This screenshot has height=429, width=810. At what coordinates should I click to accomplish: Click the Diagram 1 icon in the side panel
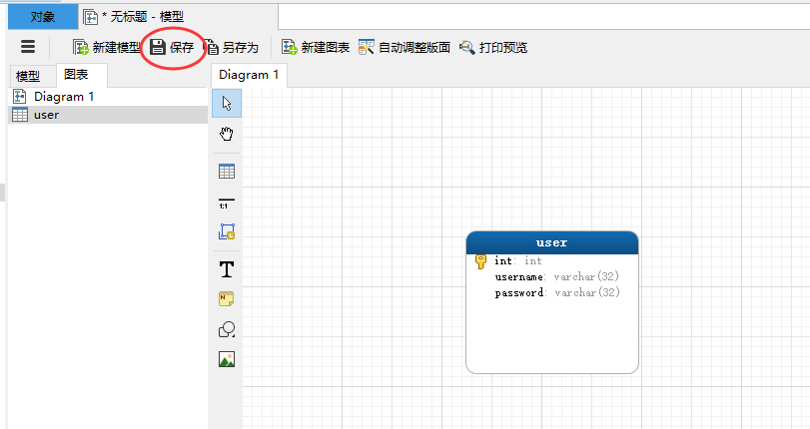tap(20, 97)
